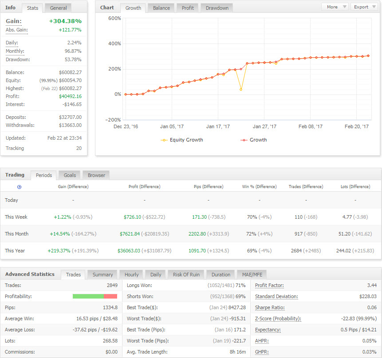Click the Z-Score (Probability) label
This screenshot has height=358, width=382.
(278, 319)
